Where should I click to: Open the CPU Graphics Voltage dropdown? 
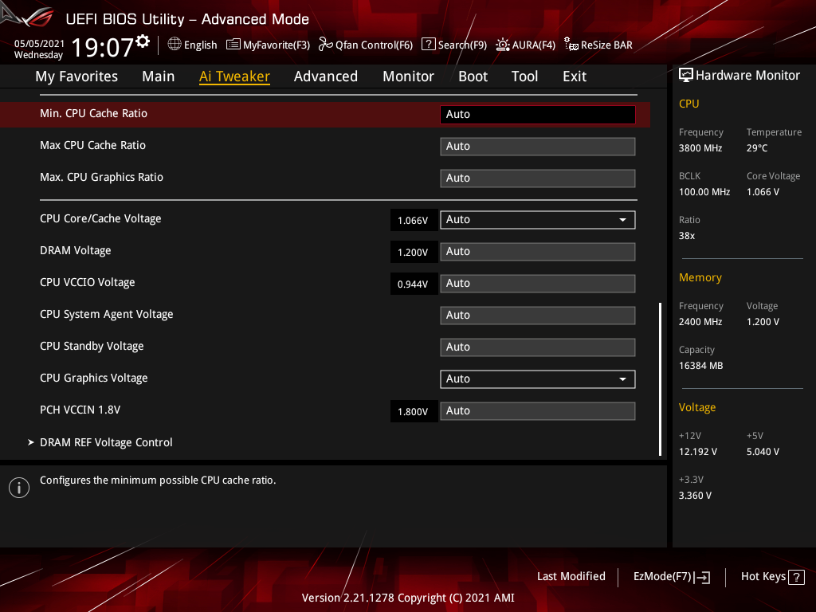click(x=538, y=379)
